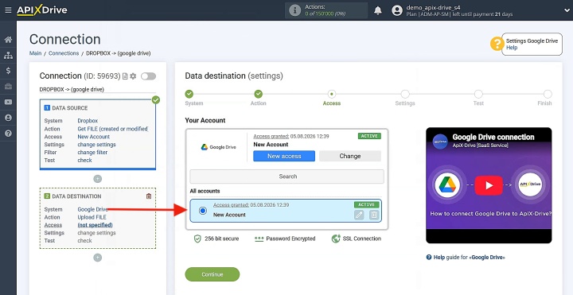Click the Google Drive logo in account card

coord(219,147)
